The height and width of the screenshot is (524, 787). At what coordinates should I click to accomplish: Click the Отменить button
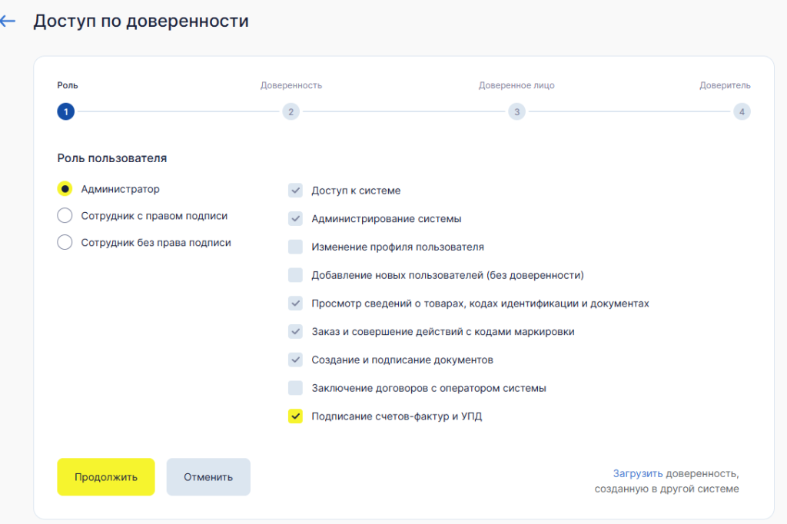pos(208,477)
